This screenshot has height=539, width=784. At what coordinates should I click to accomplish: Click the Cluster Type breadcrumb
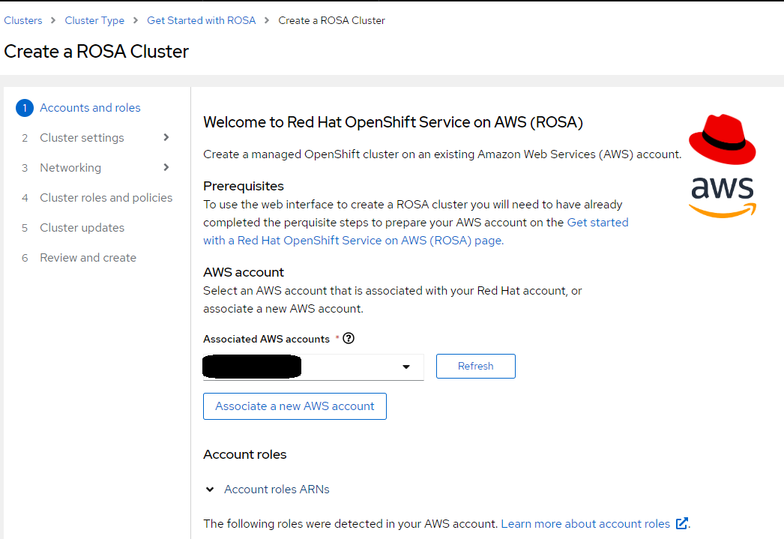pyautogui.click(x=94, y=20)
